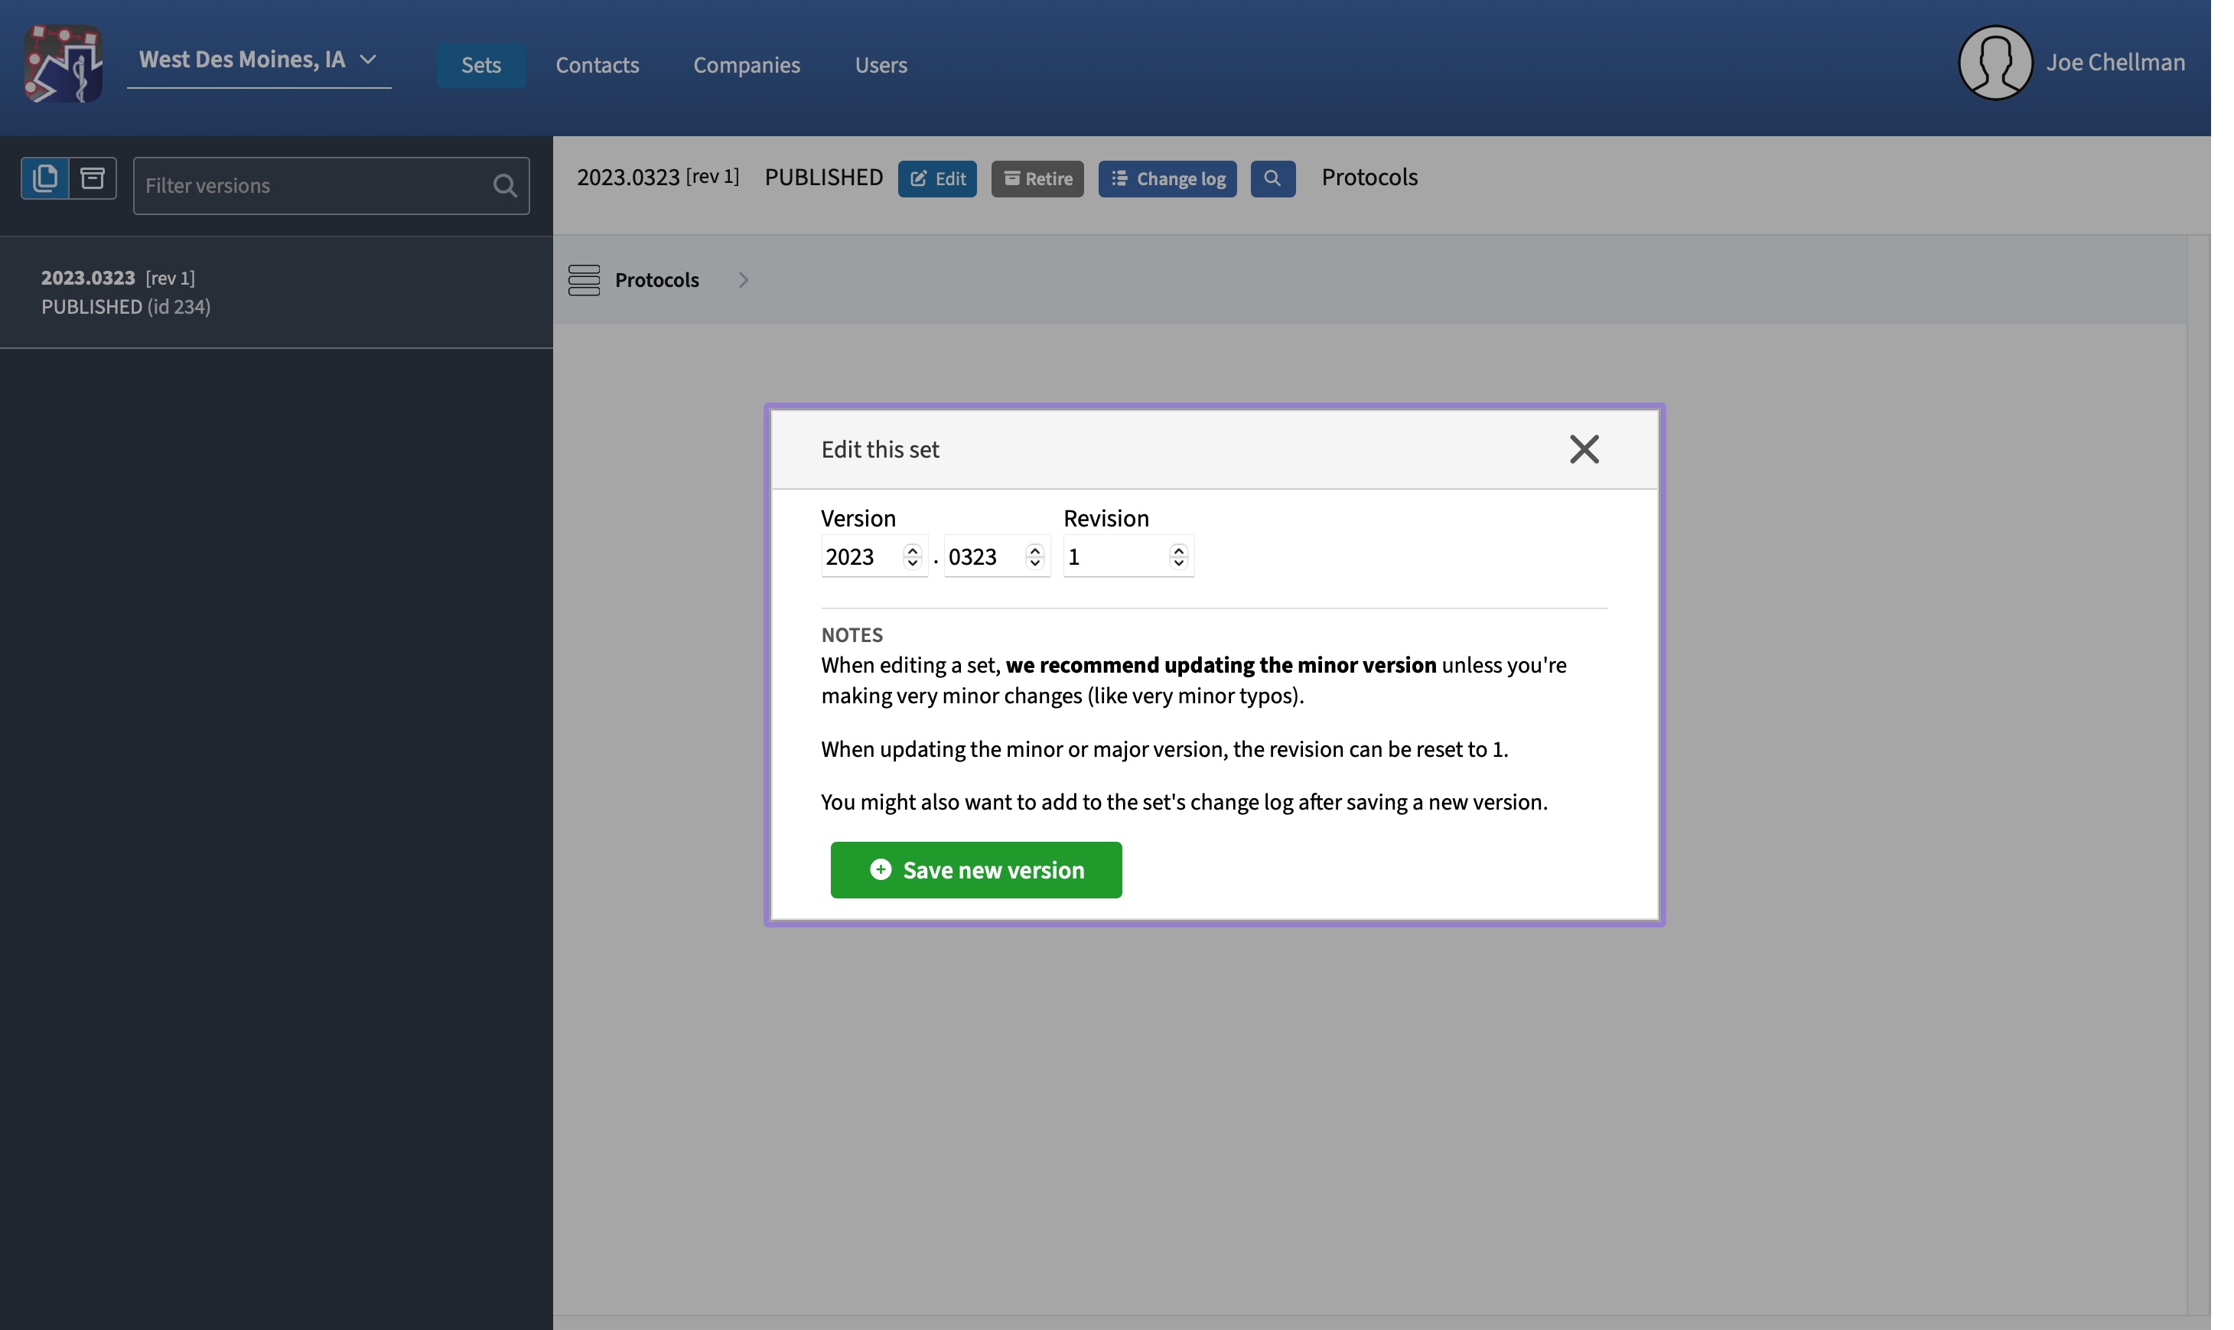Expand the Protocols breadcrumb chevron
The height and width of the screenshot is (1330, 2234).
click(x=744, y=279)
